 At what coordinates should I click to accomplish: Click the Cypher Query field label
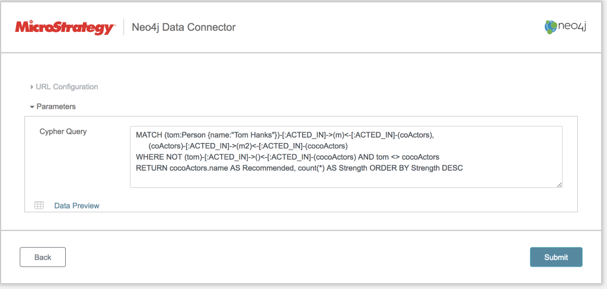63,131
